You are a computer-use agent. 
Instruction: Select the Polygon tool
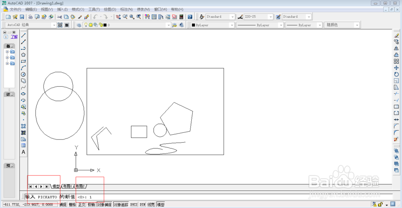pyautogui.click(x=23, y=55)
